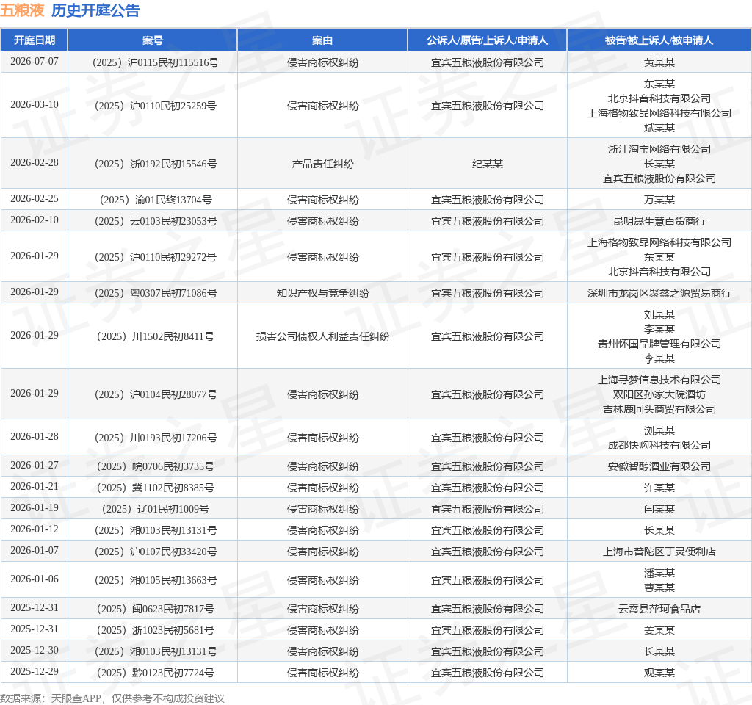Click the date 2026-01-21

(x=34, y=486)
